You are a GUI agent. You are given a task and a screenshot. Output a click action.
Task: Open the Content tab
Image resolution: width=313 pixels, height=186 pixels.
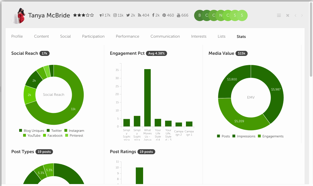(41, 37)
